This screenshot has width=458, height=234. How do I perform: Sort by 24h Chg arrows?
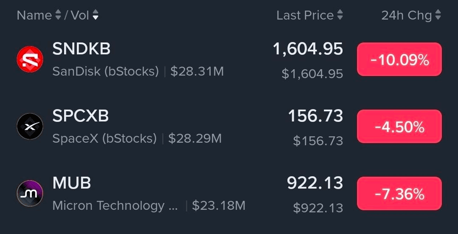tap(438, 15)
